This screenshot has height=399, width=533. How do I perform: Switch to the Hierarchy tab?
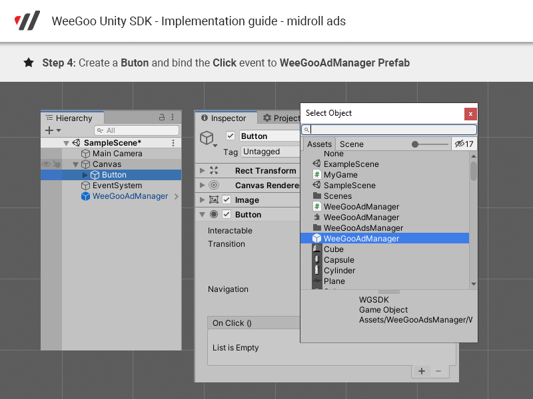pyautogui.click(x=73, y=118)
